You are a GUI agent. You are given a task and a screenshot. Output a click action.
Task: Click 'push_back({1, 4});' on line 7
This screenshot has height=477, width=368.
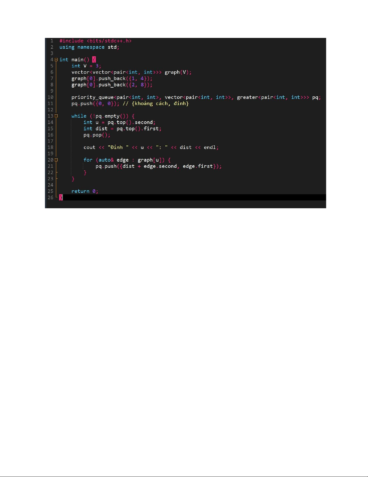126,79
